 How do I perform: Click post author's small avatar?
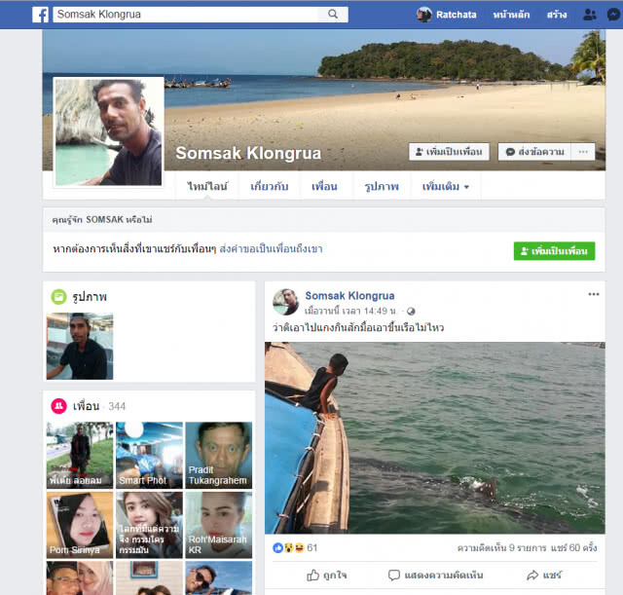tap(285, 302)
